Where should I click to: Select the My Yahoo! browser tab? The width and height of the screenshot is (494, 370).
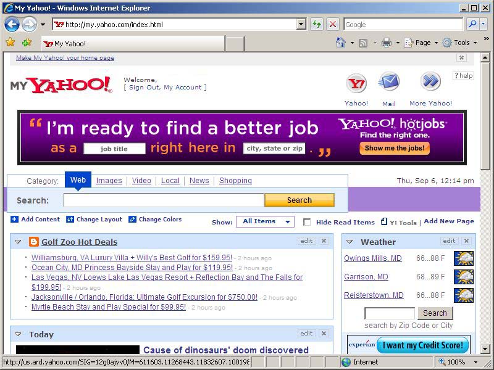coord(133,44)
